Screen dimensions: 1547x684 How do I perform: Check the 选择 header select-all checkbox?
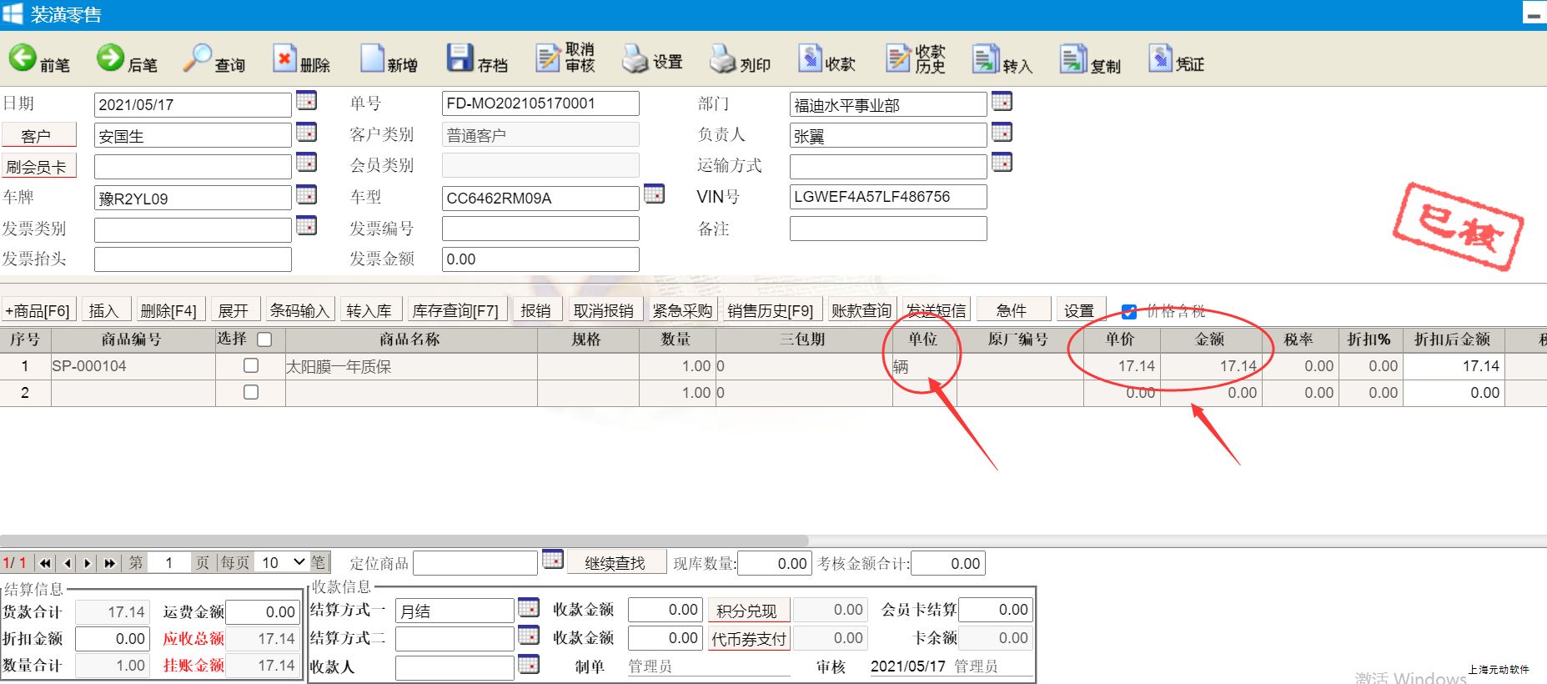click(x=265, y=339)
